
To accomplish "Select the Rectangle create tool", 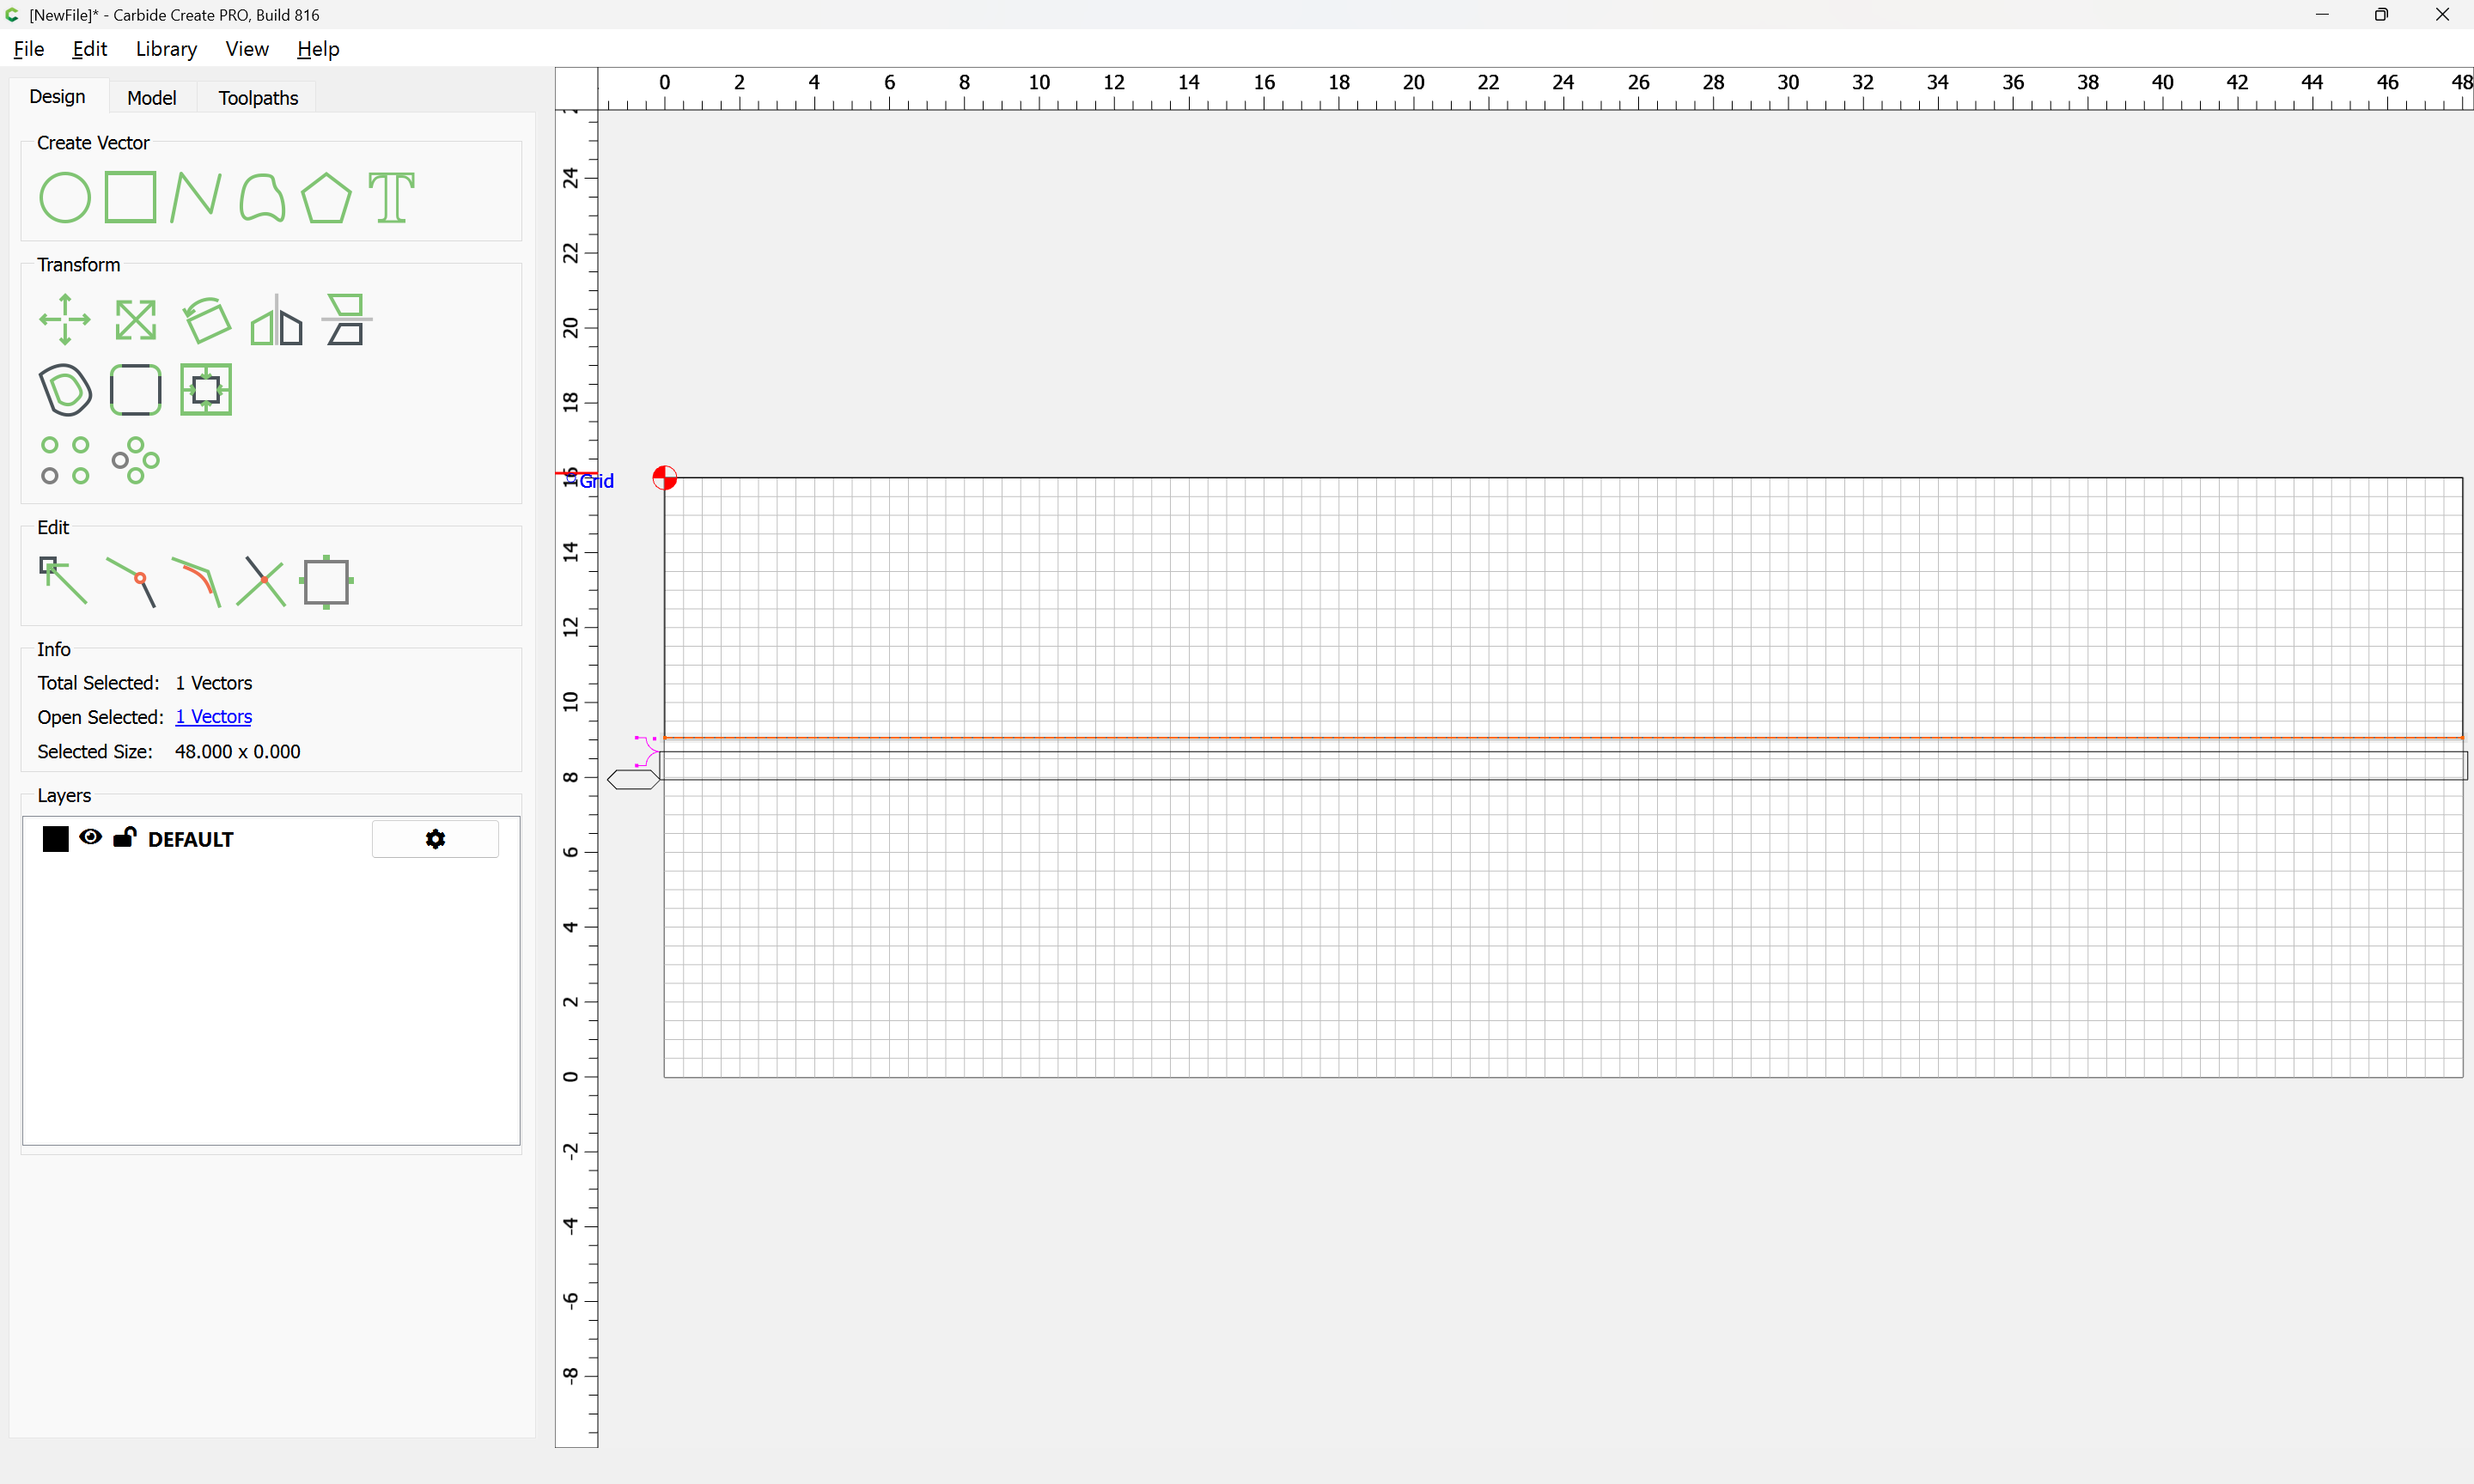I will coord(131,197).
